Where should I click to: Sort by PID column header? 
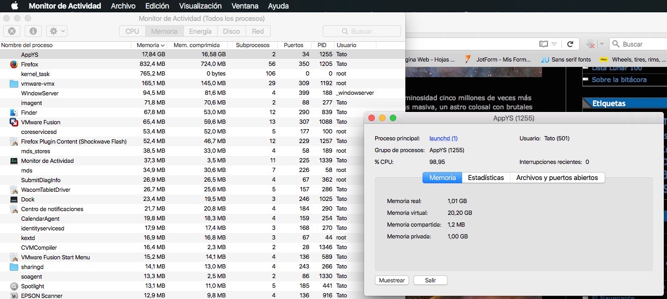[x=322, y=45]
